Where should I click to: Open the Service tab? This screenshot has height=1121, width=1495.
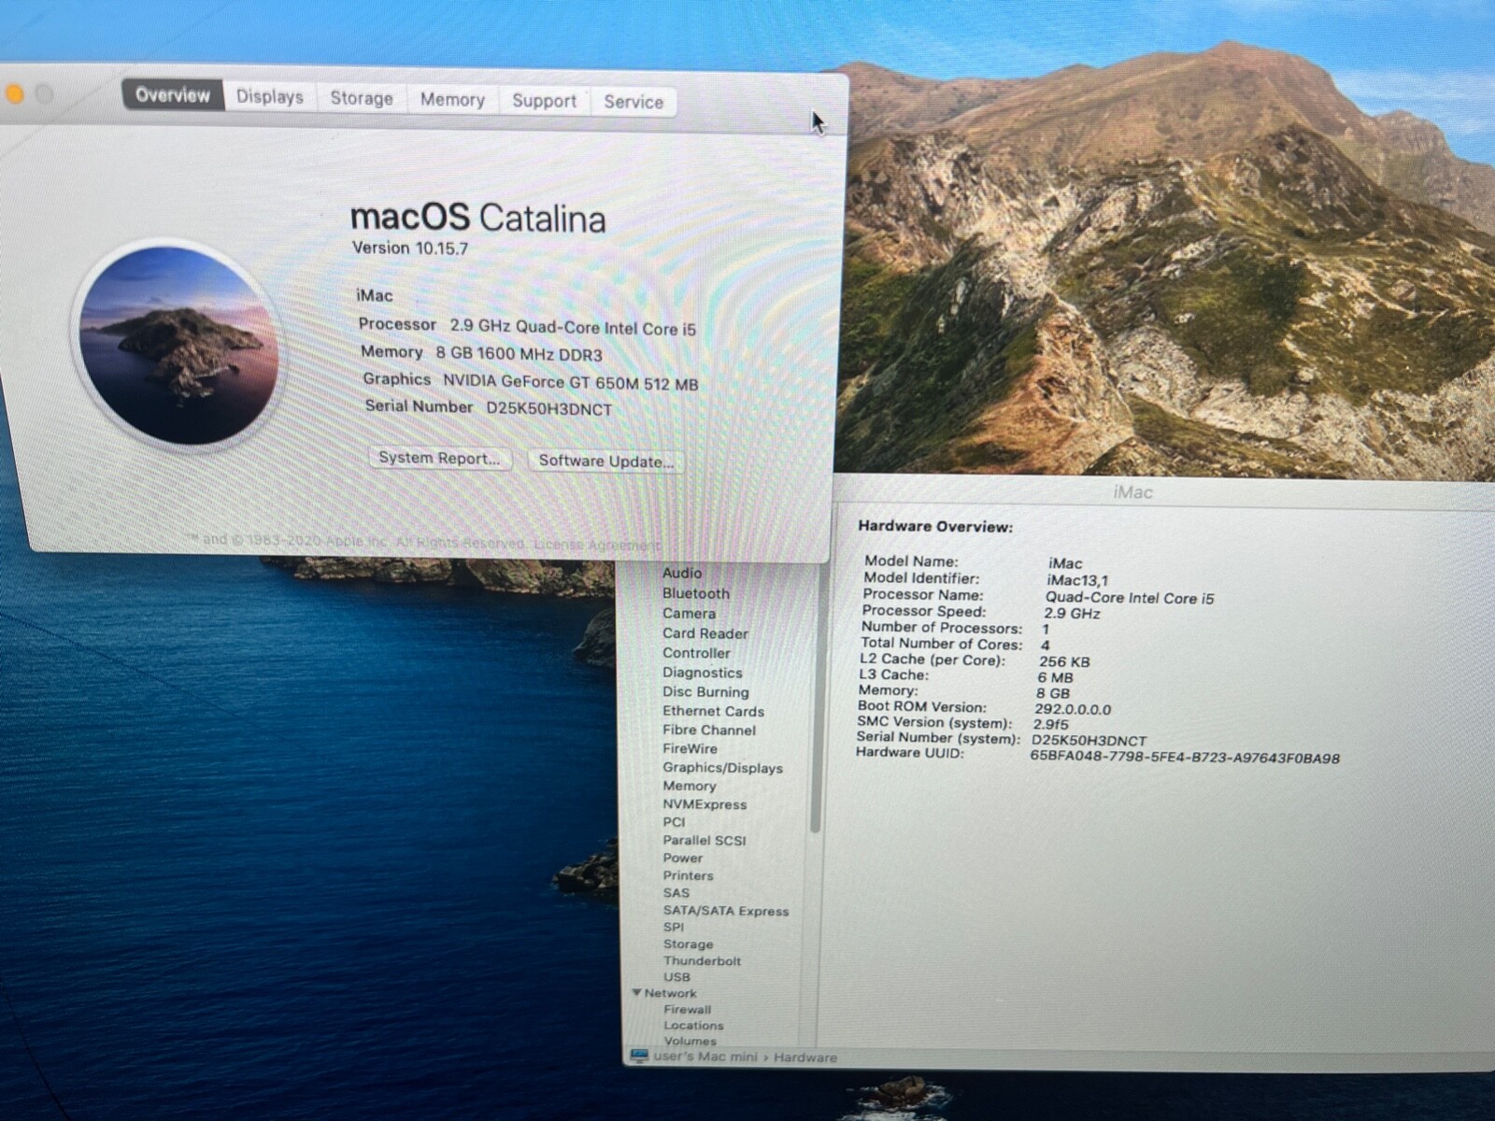tap(634, 102)
